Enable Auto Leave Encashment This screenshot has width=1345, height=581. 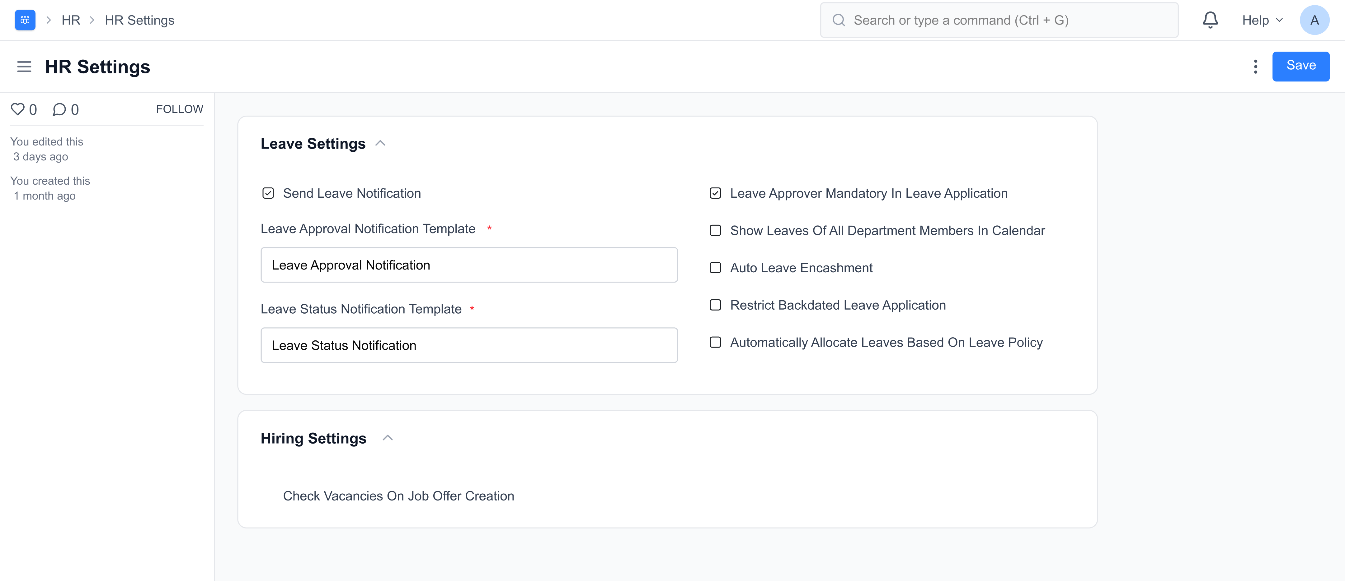click(x=715, y=268)
